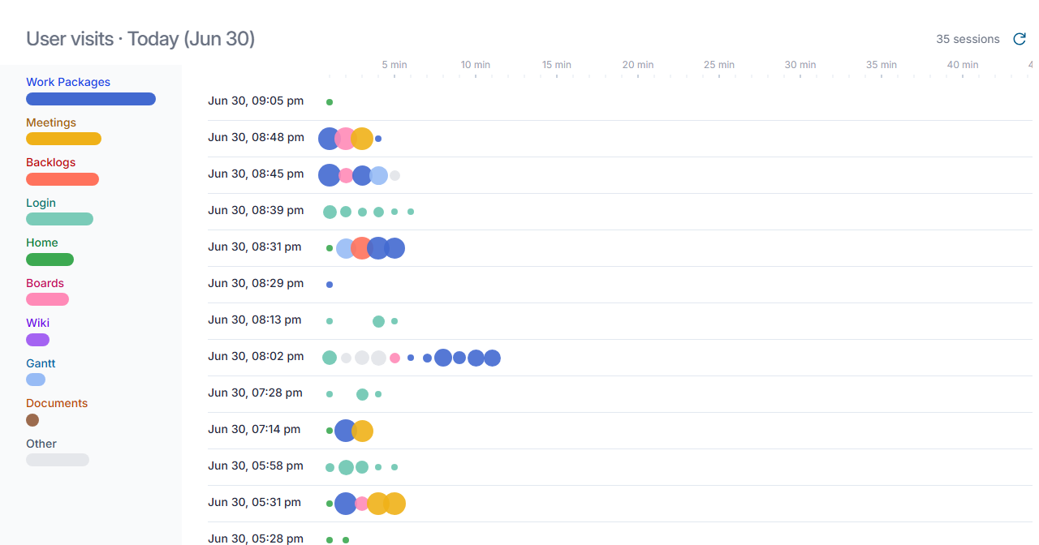Viewport: 1039px width, 545px height.
Task: Click the yellow Meetings legend bar
Action: 63,139
